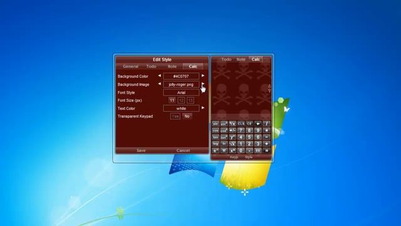Click the number 5 key

point(249,137)
